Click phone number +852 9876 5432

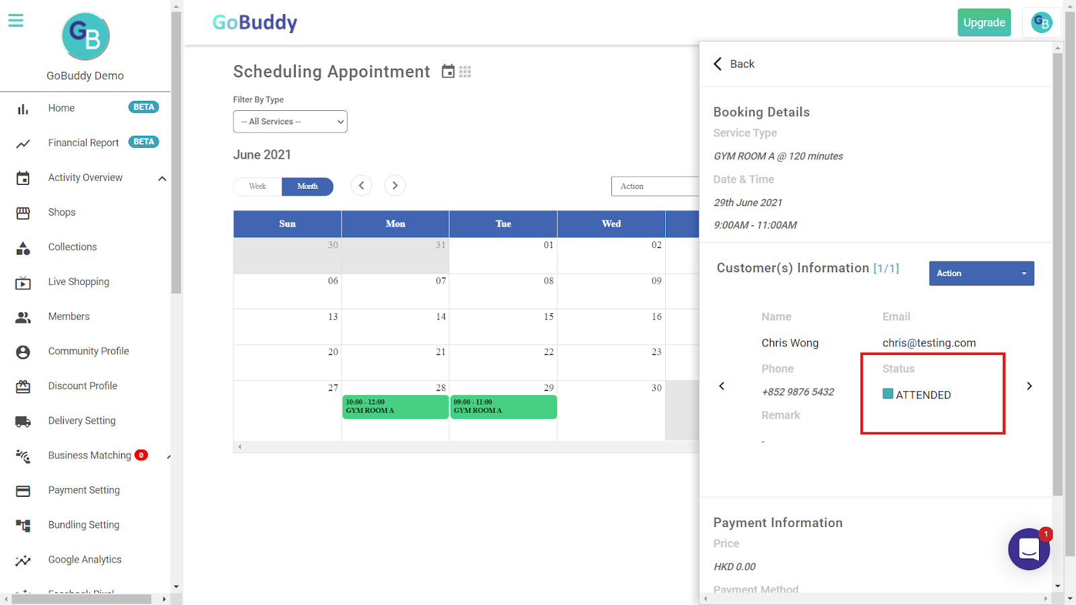coord(798,392)
